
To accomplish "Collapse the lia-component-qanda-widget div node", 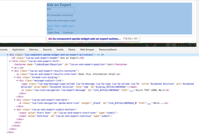I will tap(7, 55).
